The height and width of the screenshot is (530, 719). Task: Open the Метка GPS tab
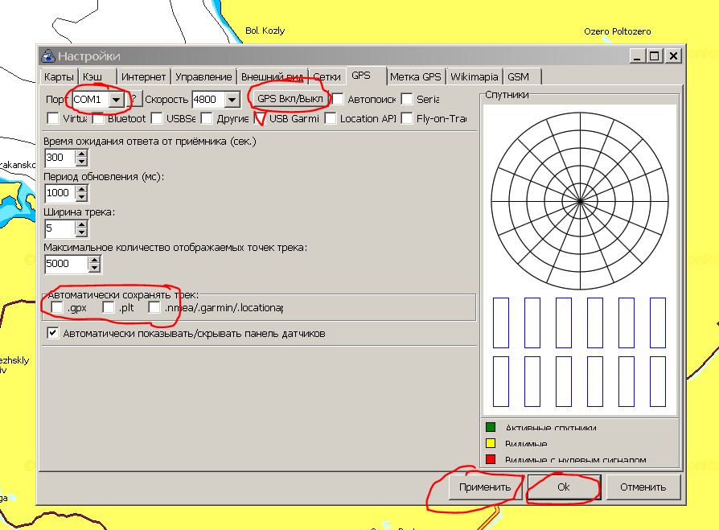(415, 76)
